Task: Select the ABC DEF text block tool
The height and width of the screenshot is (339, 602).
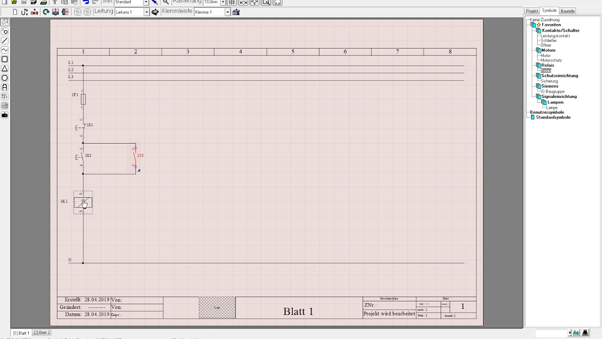Action: [x=5, y=97]
